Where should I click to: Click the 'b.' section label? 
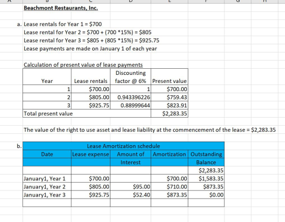tap(20, 146)
